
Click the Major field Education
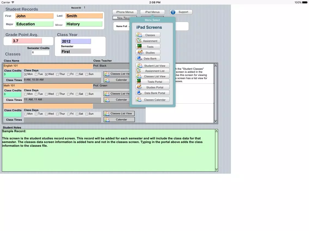[x=34, y=24]
